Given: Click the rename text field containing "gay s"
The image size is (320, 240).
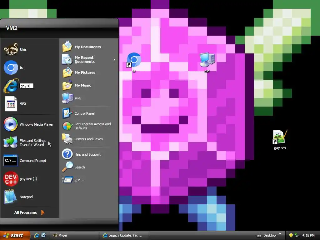Looking at the screenshot, I should [27, 86].
